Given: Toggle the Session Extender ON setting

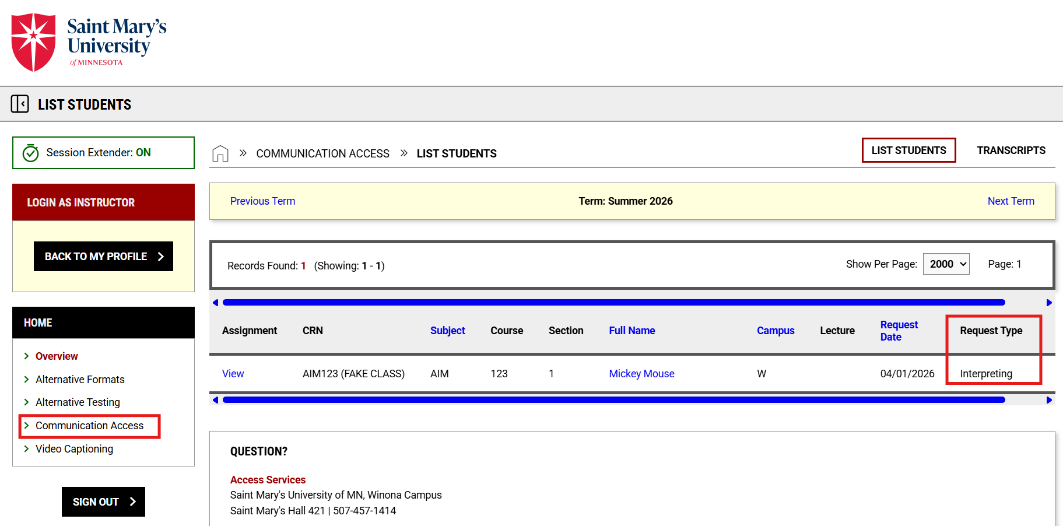Looking at the screenshot, I should pyautogui.click(x=103, y=153).
